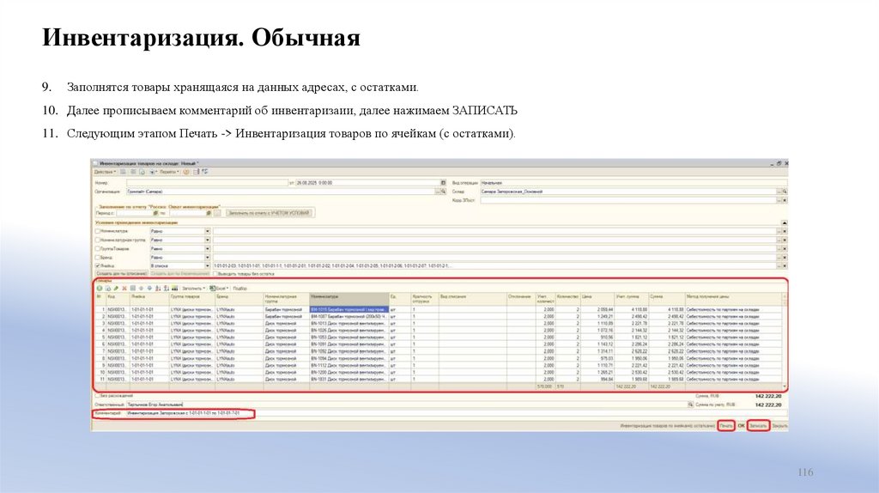Click the orange help icon in the top toolbar
This screenshot has height=493, width=879.
pyautogui.click(x=186, y=172)
